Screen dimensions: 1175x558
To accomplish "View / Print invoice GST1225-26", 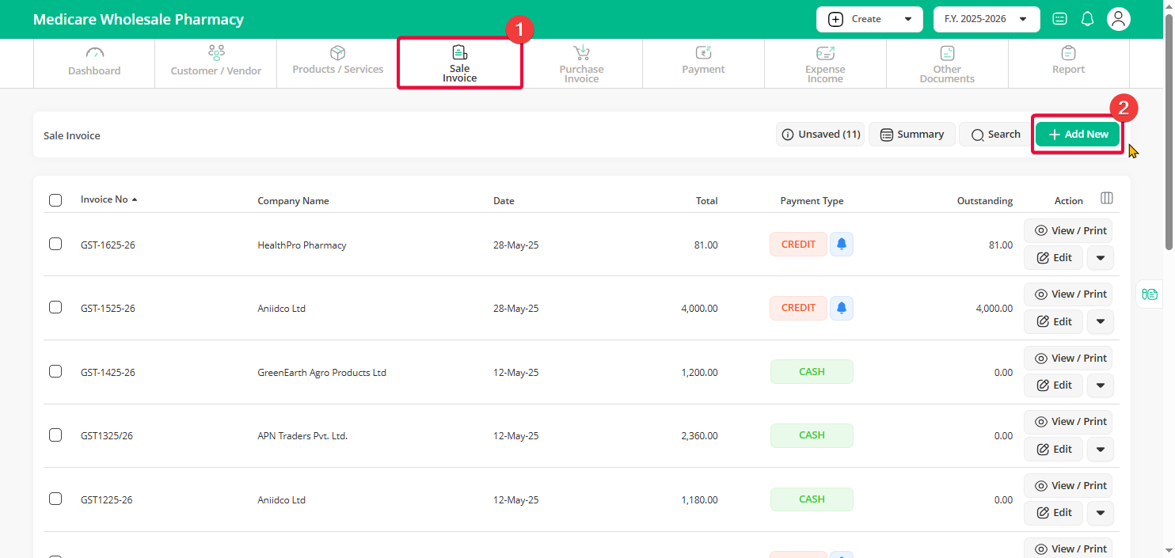I will point(1068,485).
